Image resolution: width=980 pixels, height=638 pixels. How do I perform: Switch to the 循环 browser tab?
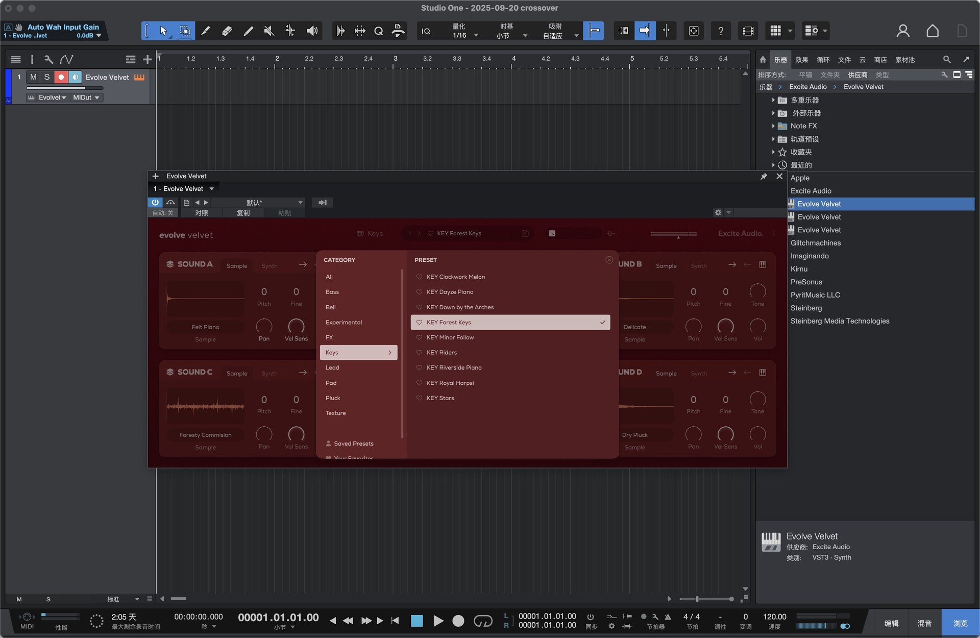(x=823, y=60)
